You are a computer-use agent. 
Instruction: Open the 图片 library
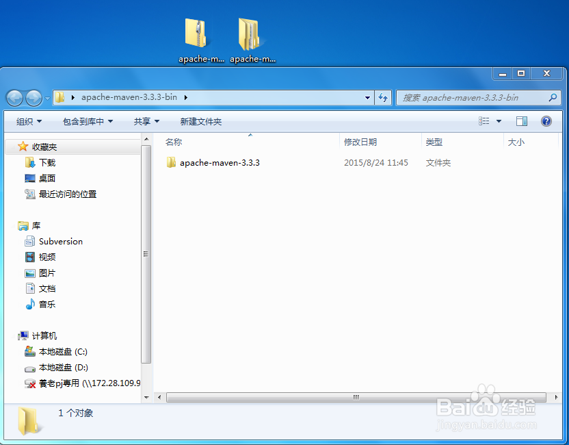click(x=47, y=272)
